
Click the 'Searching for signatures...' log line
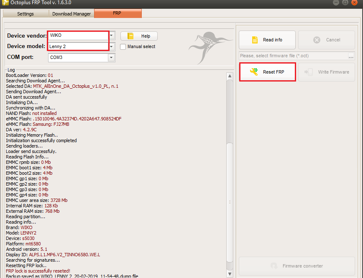(x=33, y=260)
